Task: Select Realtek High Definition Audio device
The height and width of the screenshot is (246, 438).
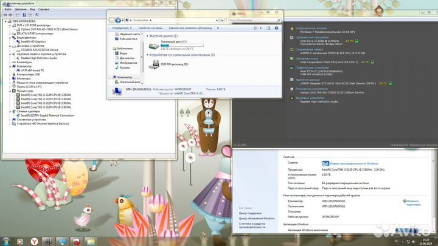Action: click(x=39, y=58)
